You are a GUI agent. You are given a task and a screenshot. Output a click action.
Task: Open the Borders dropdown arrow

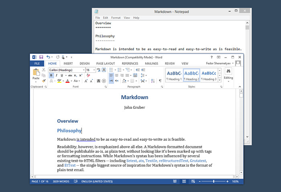(136, 81)
